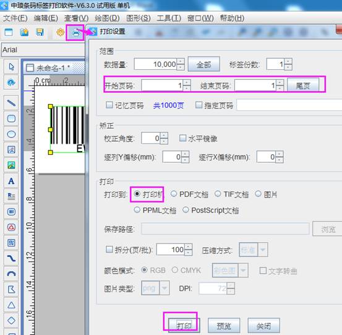Open the 窗口(W) menu
Viewport: 342px width, 335px height.
tap(200, 18)
